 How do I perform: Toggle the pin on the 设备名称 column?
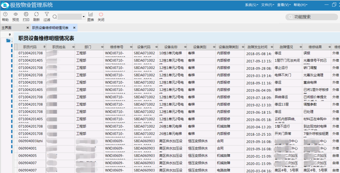tap(185, 47)
